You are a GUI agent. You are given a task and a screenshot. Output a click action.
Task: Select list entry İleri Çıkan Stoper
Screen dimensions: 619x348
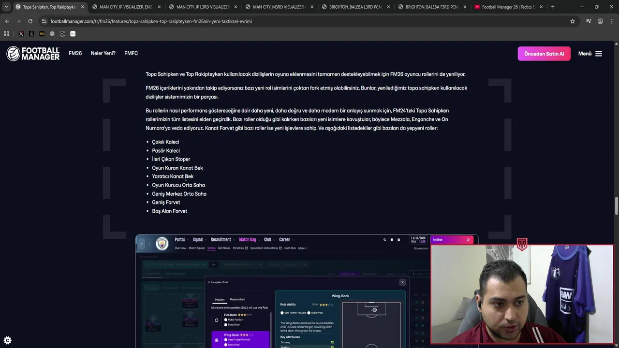coord(171,159)
